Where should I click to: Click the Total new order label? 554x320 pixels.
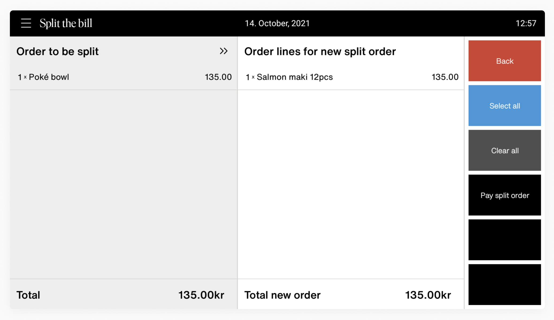[282, 295]
